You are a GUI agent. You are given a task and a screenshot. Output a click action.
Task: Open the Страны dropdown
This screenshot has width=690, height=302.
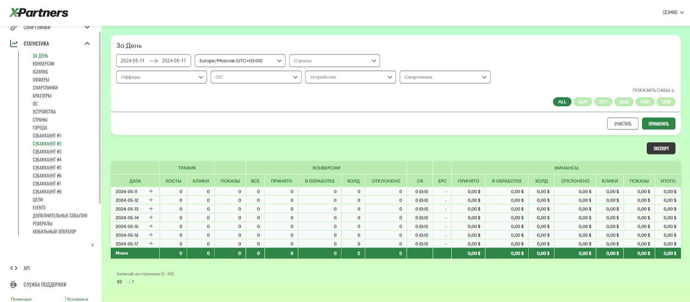[x=335, y=61]
